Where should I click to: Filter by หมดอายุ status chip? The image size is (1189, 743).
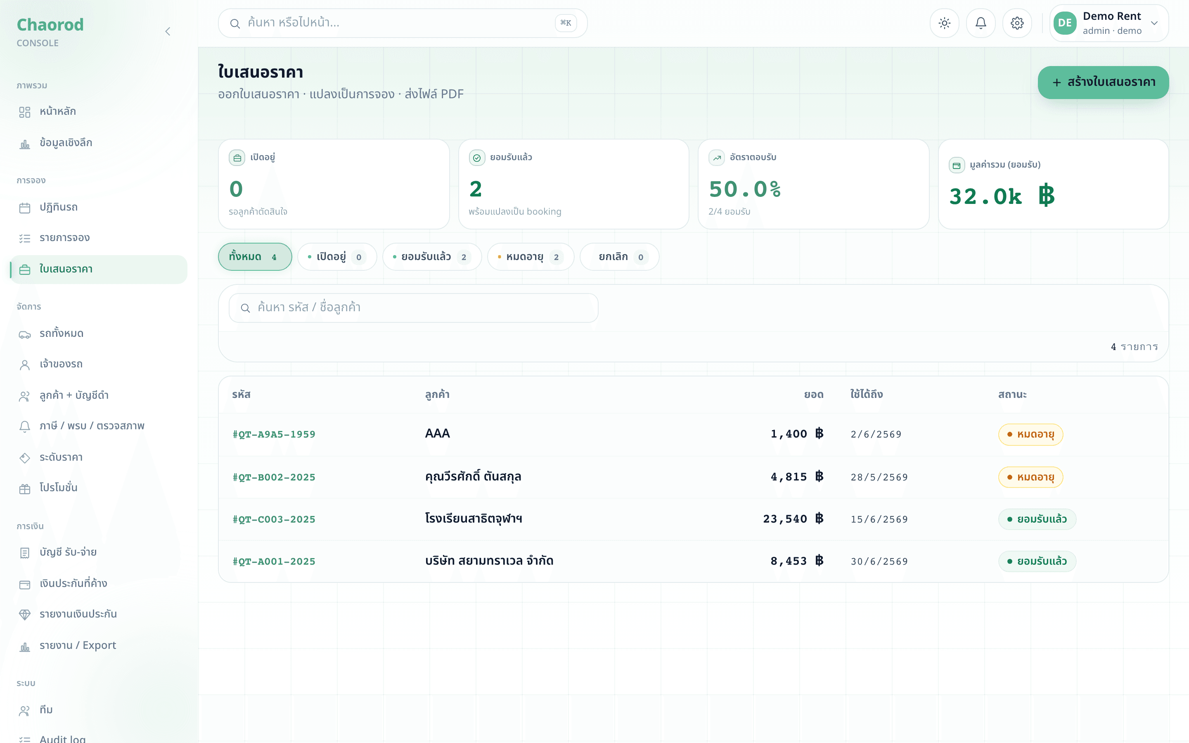point(531,256)
